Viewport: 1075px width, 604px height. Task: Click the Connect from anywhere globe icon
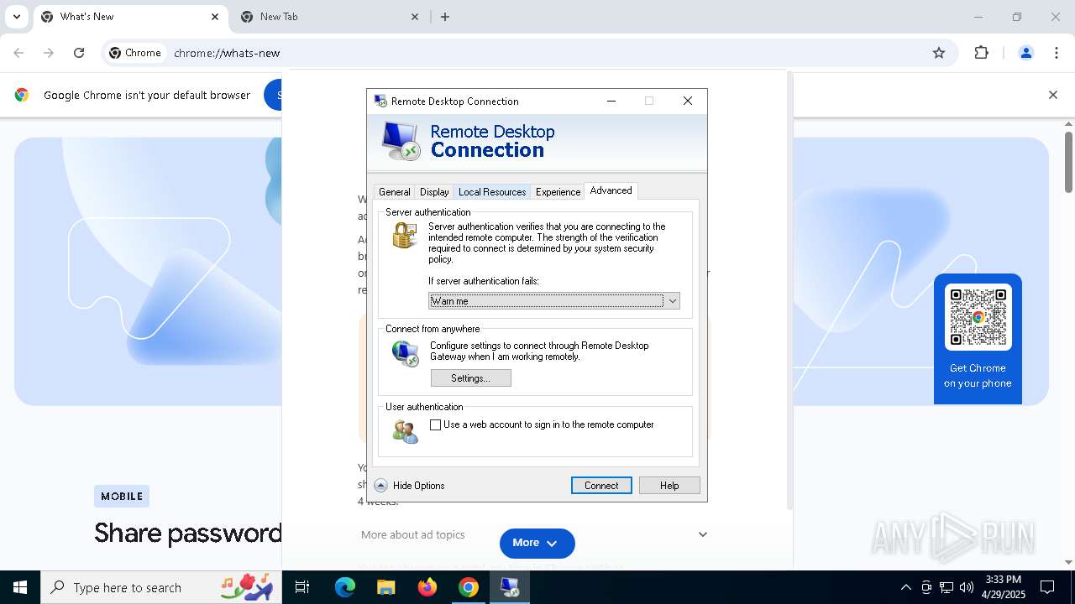(406, 353)
